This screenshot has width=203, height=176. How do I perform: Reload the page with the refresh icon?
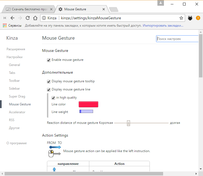(x=28, y=18)
